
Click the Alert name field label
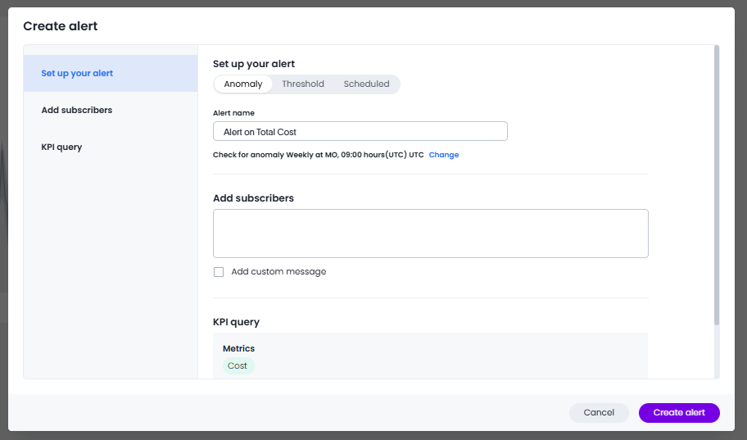233,113
